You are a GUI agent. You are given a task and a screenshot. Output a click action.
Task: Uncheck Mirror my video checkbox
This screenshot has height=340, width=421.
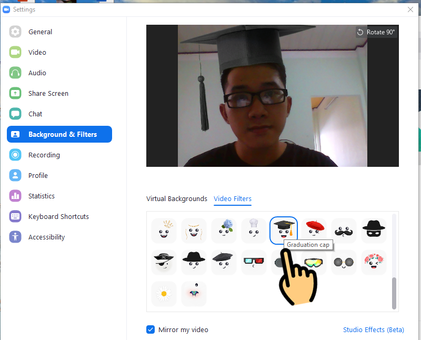(x=151, y=329)
